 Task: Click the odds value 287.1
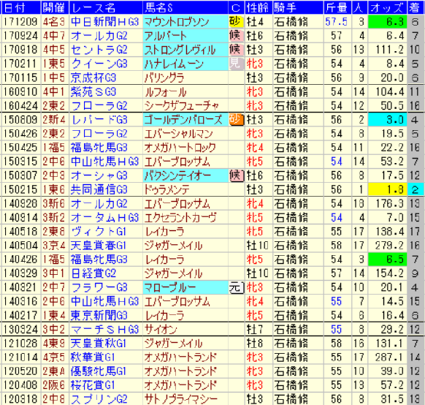click(x=389, y=357)
